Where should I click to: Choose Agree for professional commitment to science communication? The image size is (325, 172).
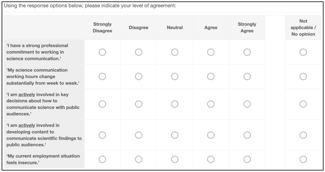(211, 52)
